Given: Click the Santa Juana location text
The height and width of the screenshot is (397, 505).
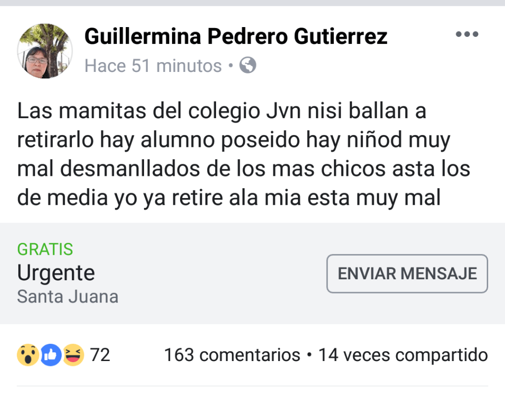Looking at the screenshot, I should 68,297.
